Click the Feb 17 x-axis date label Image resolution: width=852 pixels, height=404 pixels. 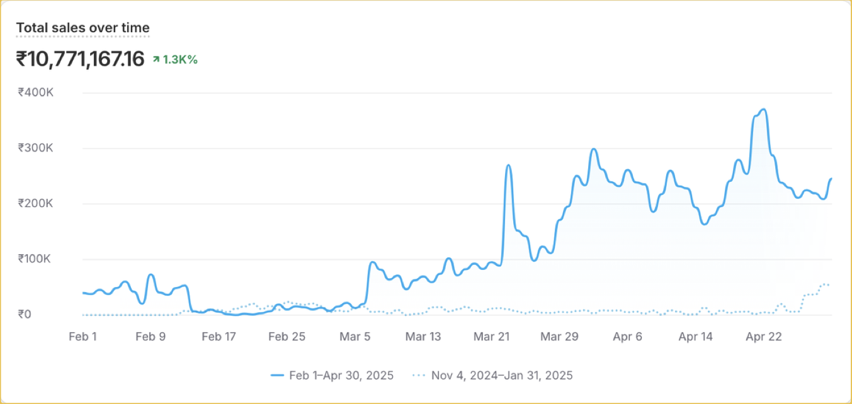pos(219,337)
